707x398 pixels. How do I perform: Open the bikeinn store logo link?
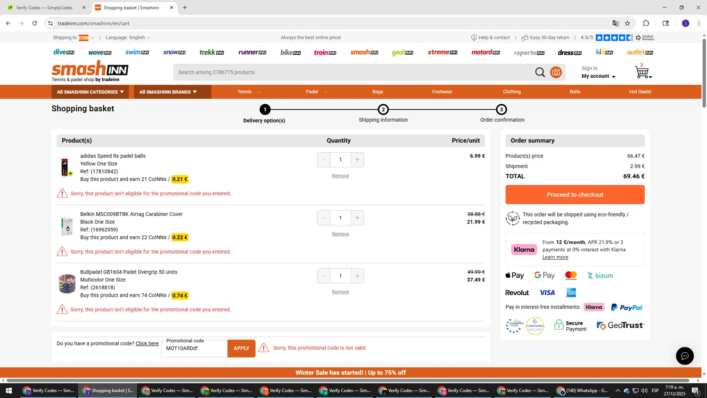point(290,52)
